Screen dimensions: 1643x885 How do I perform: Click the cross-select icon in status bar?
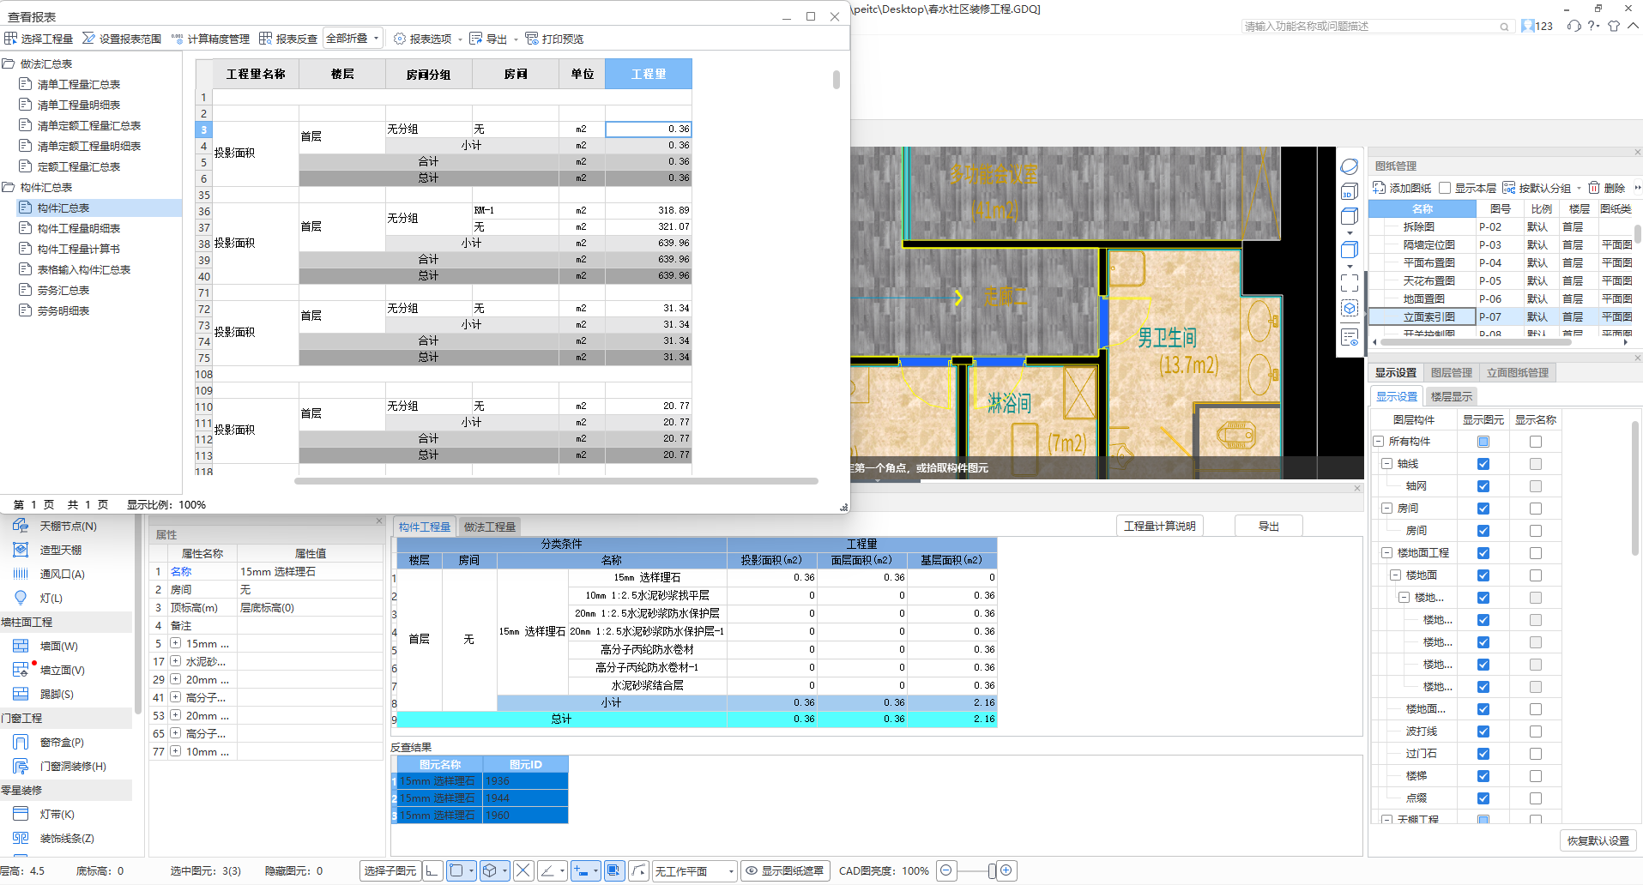(522, 870)
